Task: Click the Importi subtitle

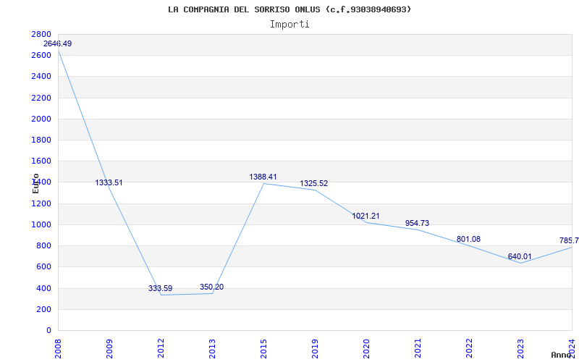Action: 289,25
